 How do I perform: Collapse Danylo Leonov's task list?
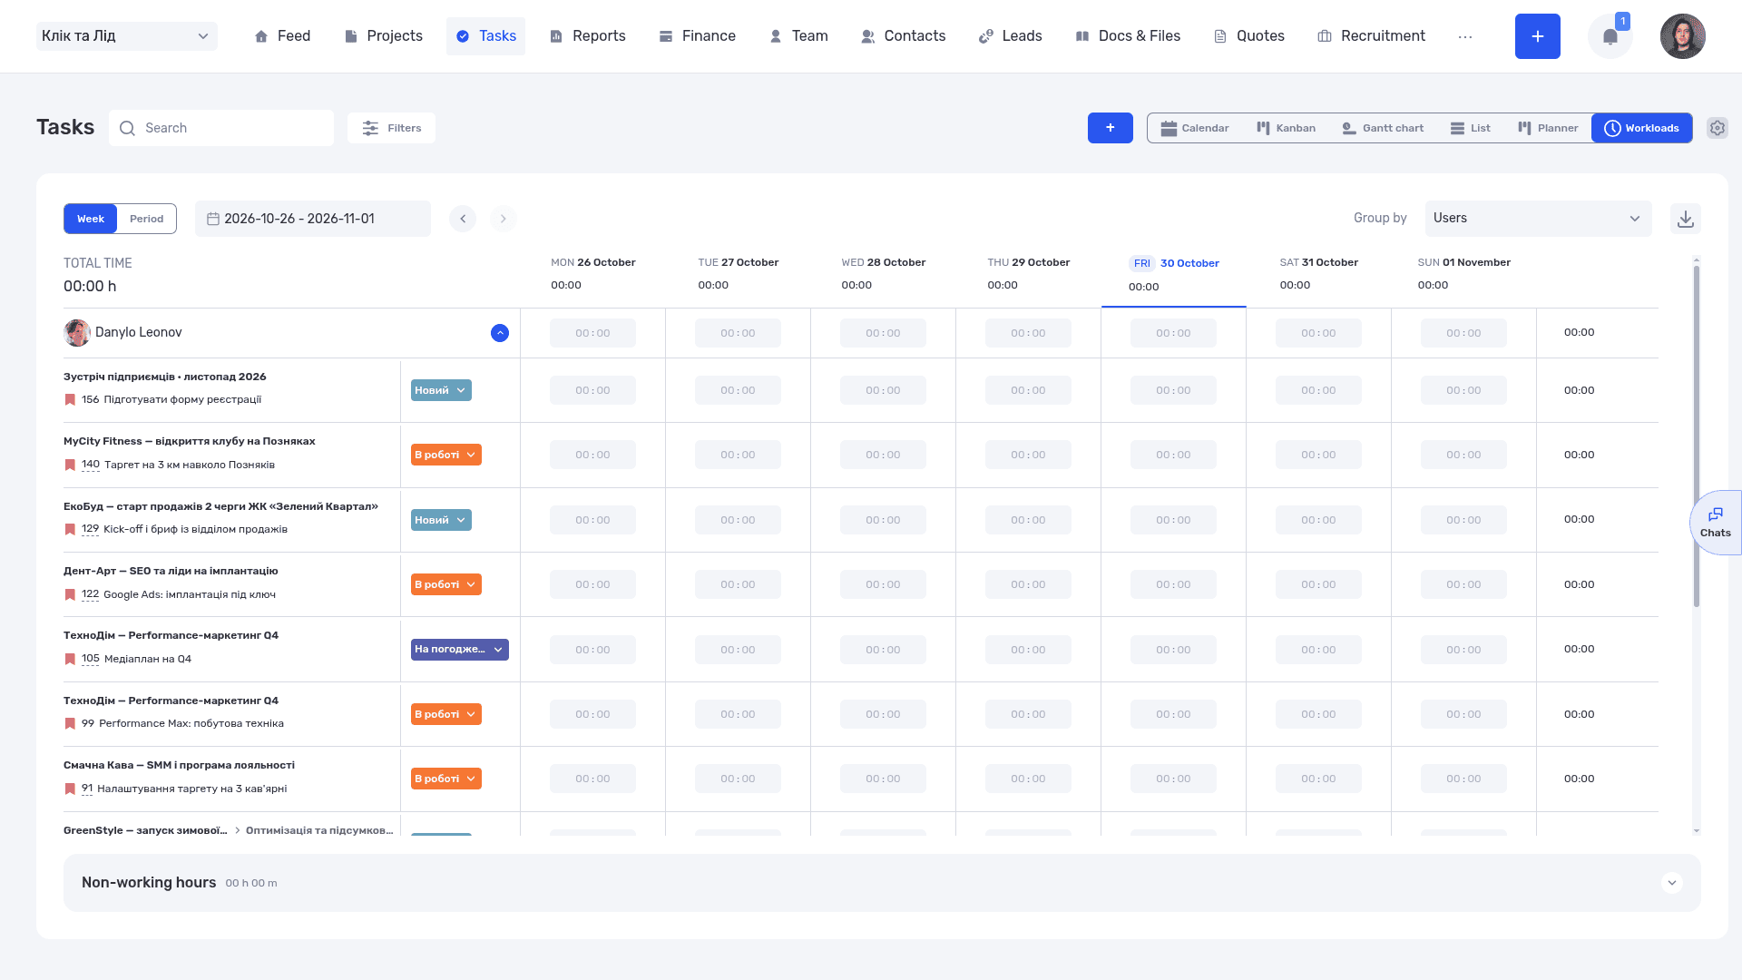500,333
